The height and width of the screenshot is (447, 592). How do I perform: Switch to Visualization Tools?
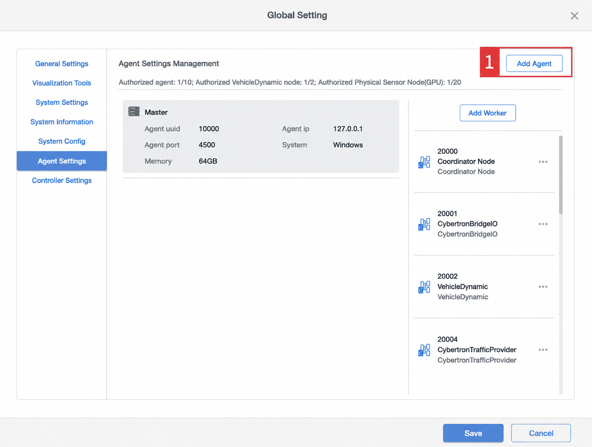pyautogui.click(x=62, y=83)
